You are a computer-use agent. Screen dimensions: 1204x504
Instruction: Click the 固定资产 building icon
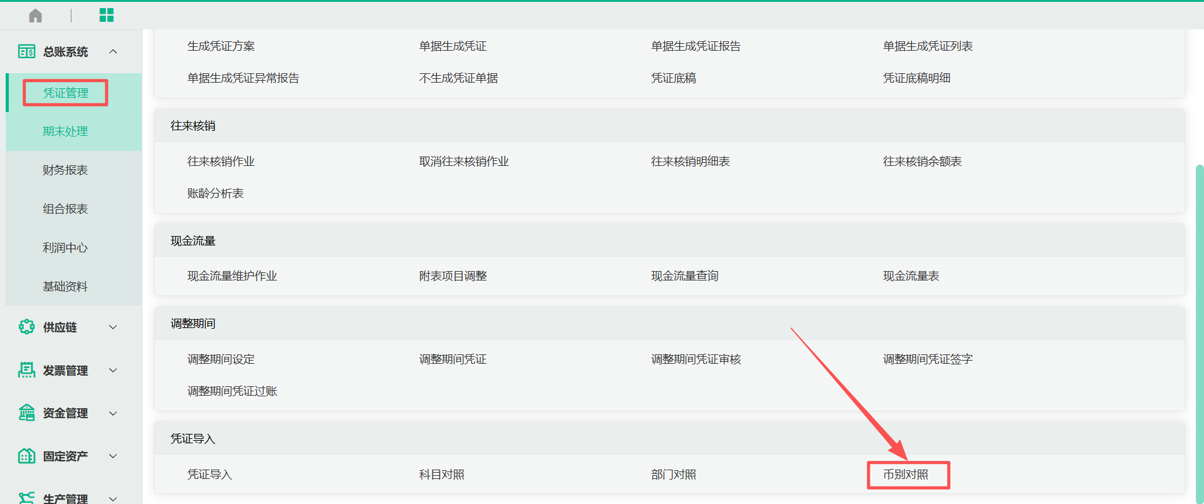point(26,456)
